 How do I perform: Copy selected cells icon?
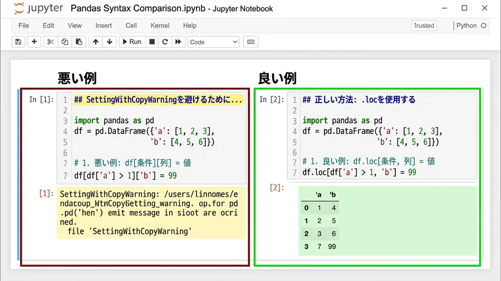click(x=65, y=42)
